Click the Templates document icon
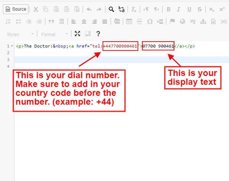This screenshot has height=181, width=229. (213, 22)
